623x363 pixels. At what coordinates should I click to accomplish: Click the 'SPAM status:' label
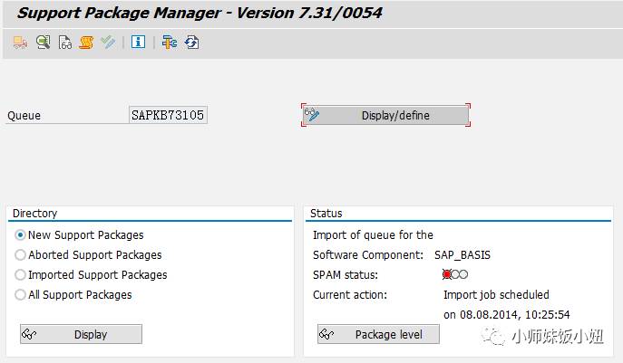tap(346, 274)
